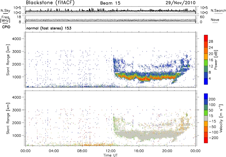Pick the blue 4–8 dB power colorbar segment
This screenshot has height=157, width=226.
click(x=206, y=75)
